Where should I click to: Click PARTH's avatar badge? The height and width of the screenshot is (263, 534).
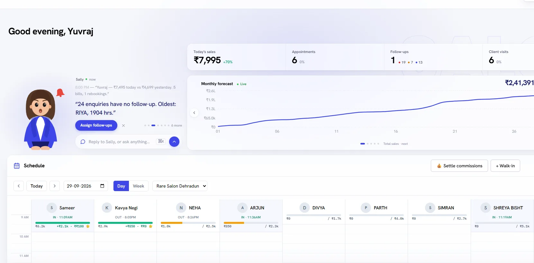click(x=366, y=208)
